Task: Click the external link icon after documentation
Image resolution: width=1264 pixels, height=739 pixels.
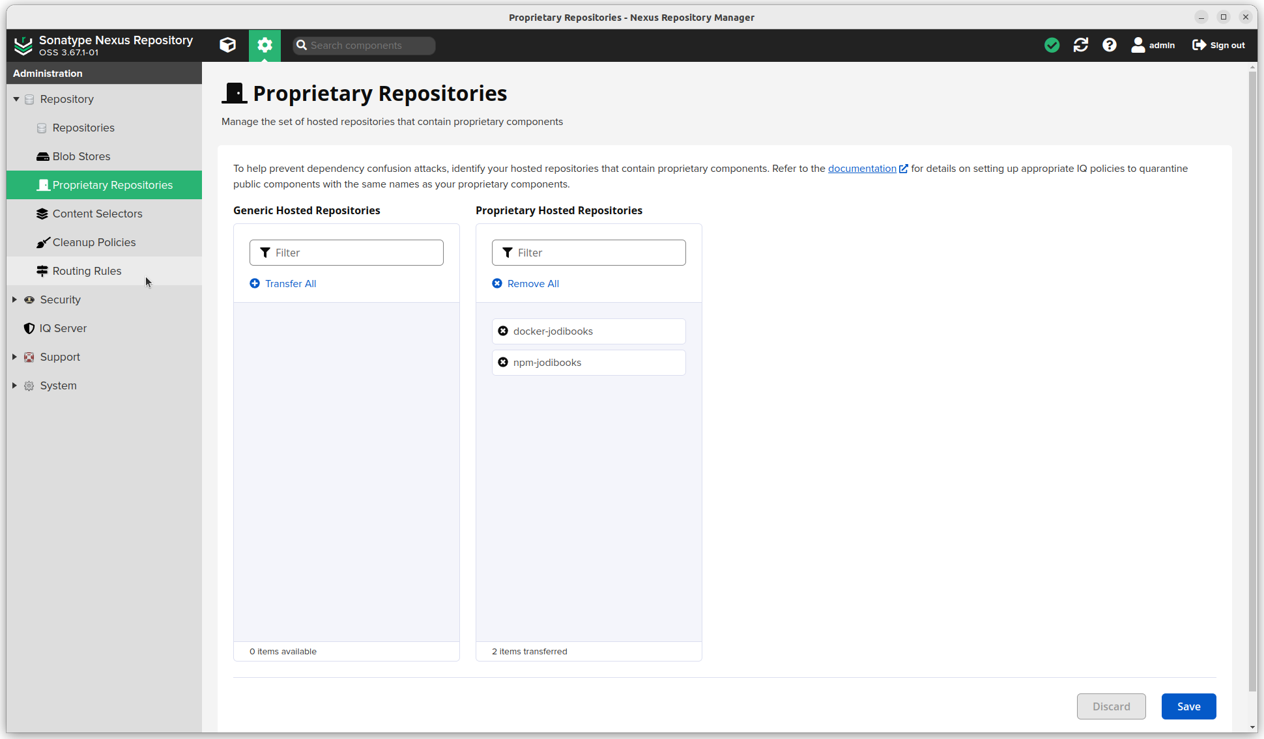Action: click(903, 169)
